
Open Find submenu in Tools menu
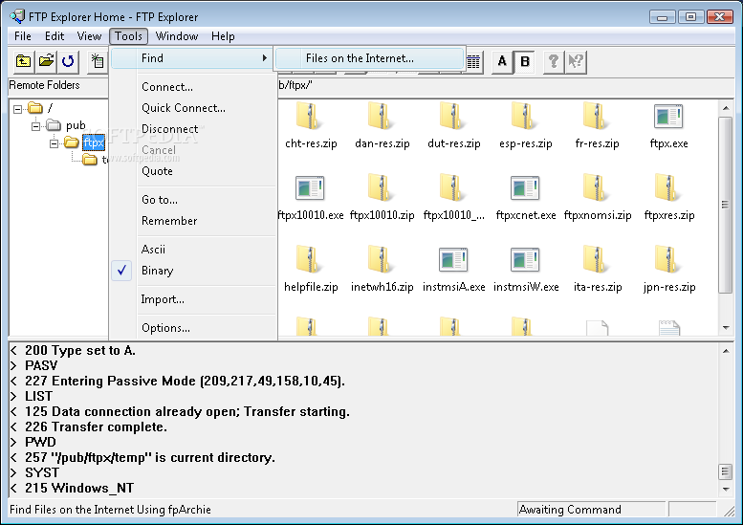[192, 58]
